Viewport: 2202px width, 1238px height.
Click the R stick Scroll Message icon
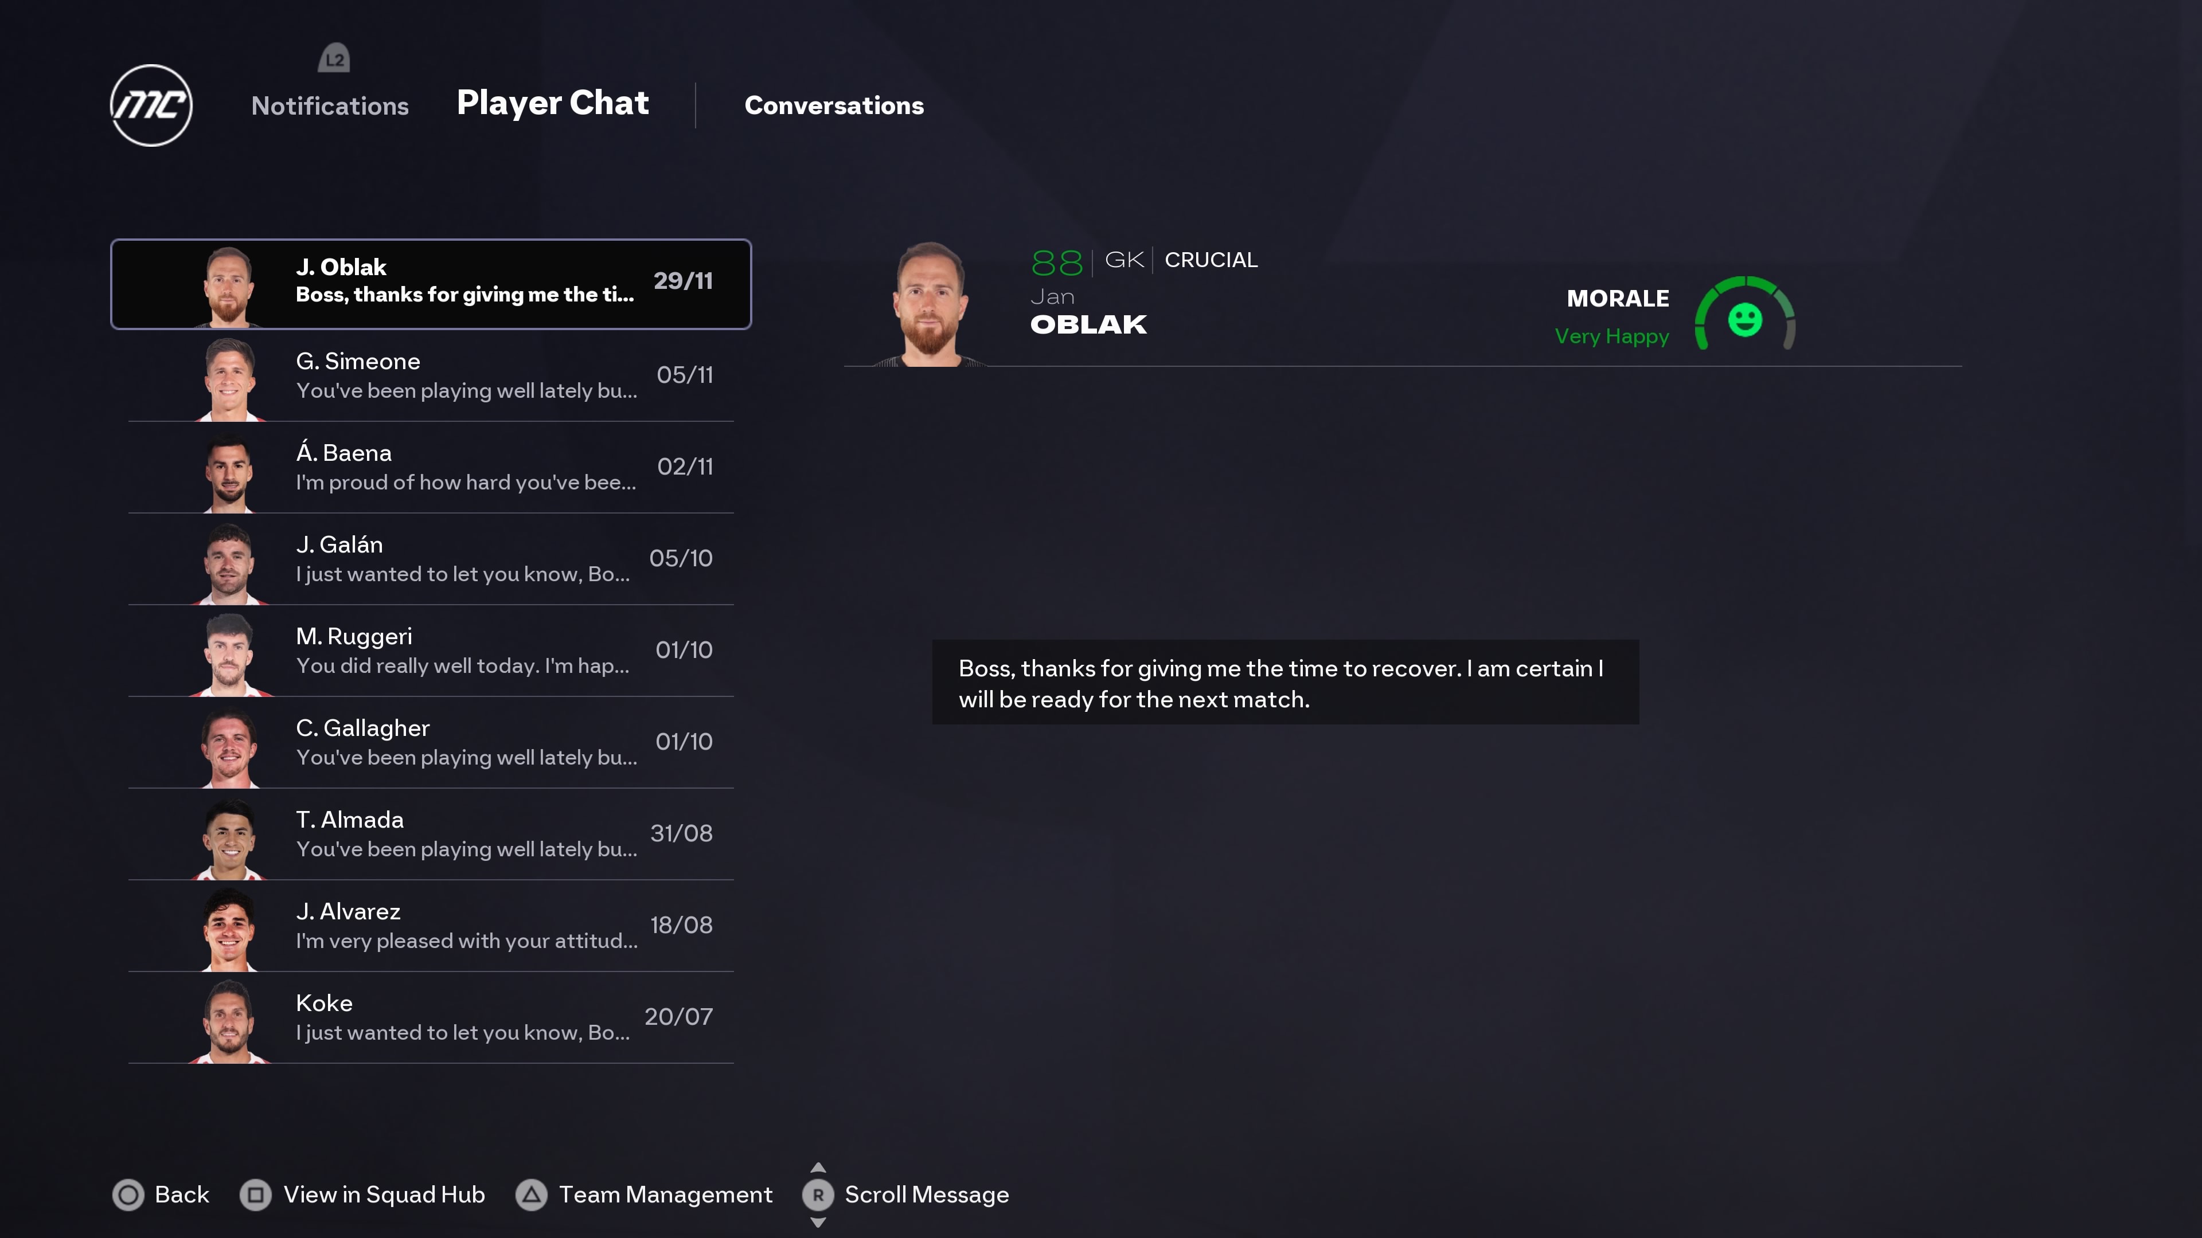pyautogui.click(x=817, y=1194)
